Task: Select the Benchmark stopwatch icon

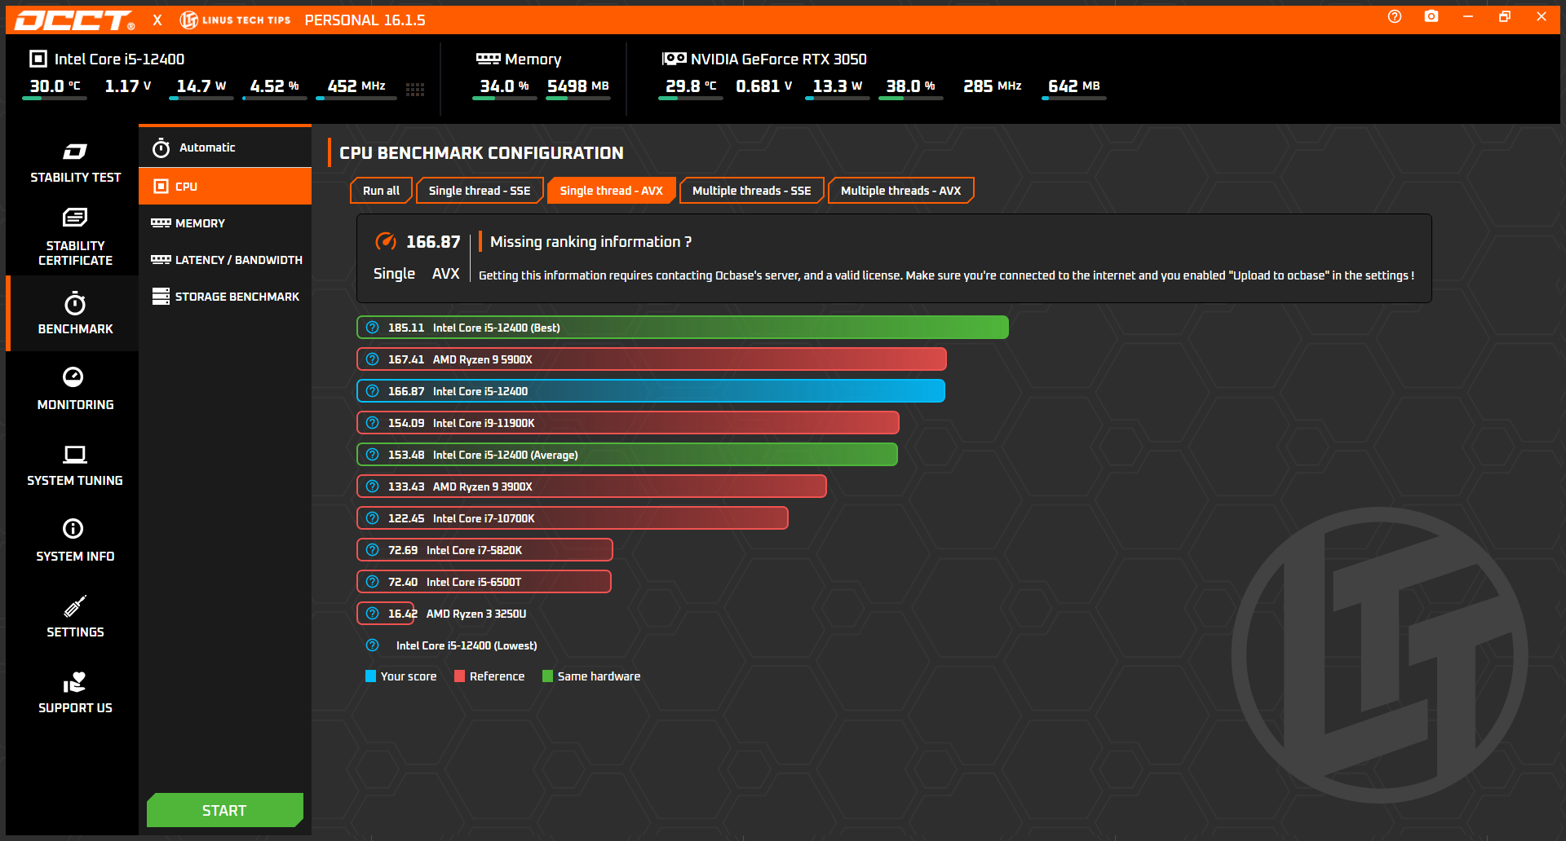Action: [75, 304]
